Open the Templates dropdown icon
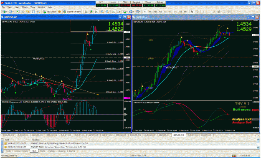Viewport: 261px width, 158px height. click(x=138, y=12)
